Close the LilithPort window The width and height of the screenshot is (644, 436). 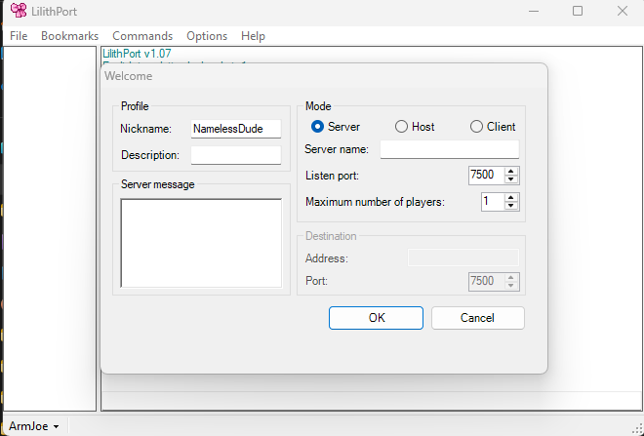tap(623, 11)
